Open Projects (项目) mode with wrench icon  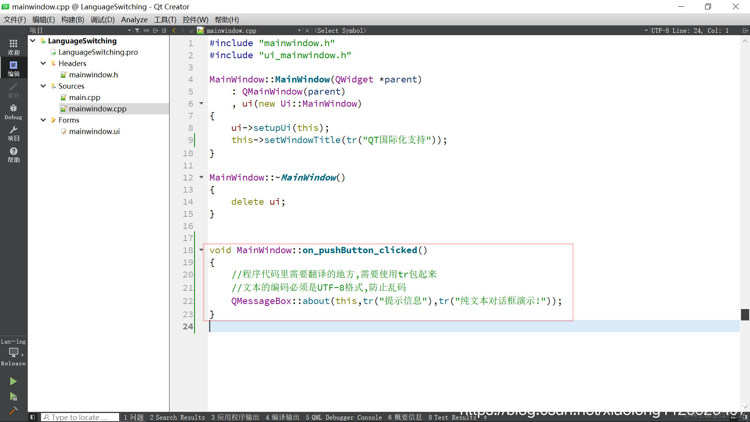[x=13, y=133]
